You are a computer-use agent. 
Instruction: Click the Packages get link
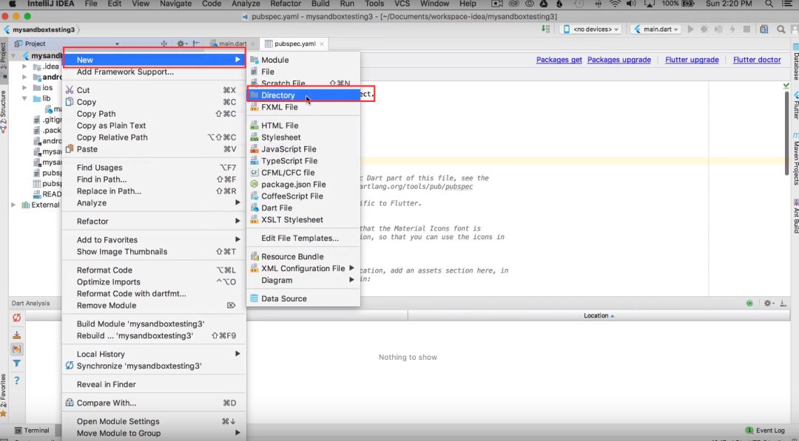(x=559, y=60)
